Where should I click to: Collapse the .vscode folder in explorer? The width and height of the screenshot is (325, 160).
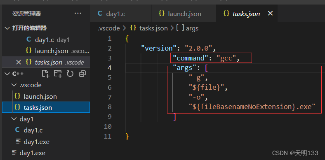(14, 85)
